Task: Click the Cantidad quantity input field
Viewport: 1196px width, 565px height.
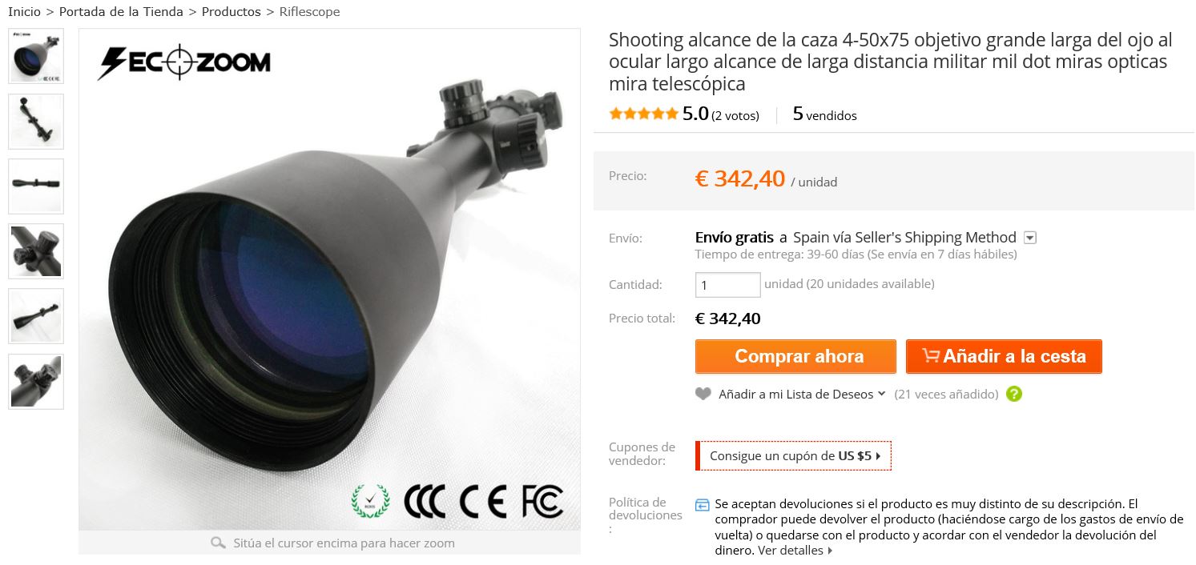Action: point(727,285)
